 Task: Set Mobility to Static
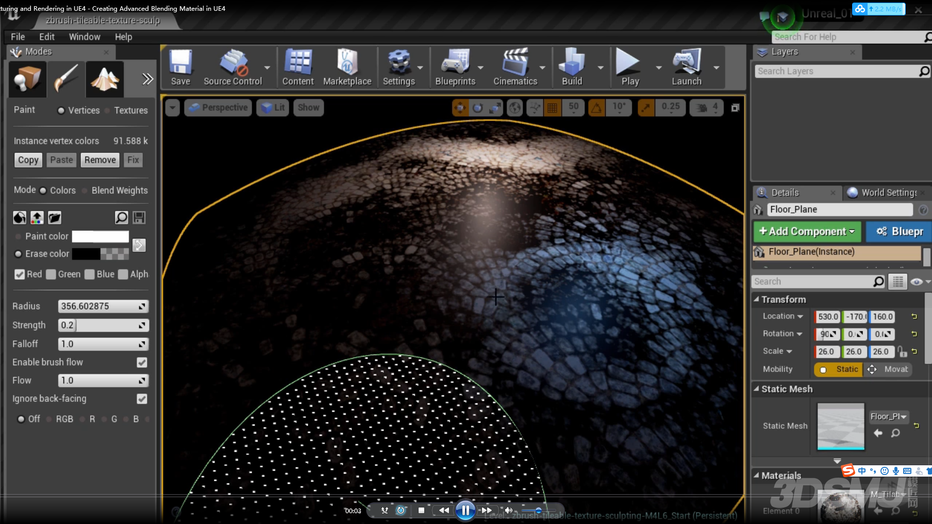pyautogui.click(x=839, y=369)
